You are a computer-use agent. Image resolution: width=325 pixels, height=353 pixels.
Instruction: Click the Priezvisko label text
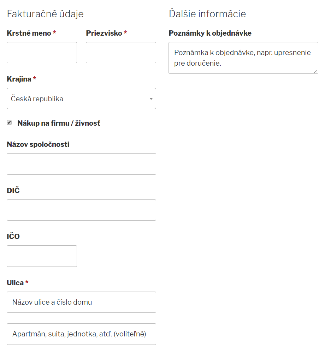click(x=104, y=33)
